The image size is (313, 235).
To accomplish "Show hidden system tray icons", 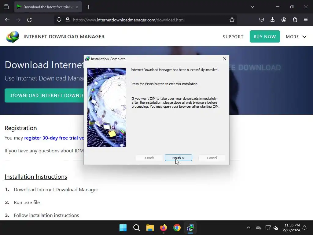I will pos(249,228).
